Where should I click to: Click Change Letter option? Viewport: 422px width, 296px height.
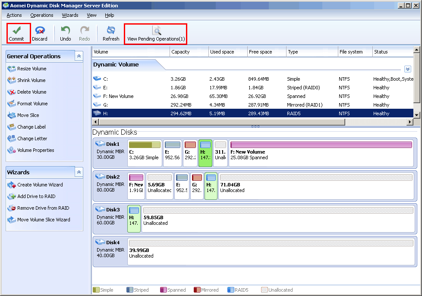[x=32, y=139]
